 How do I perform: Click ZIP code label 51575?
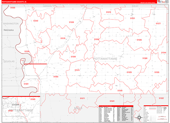pos(77,70)
